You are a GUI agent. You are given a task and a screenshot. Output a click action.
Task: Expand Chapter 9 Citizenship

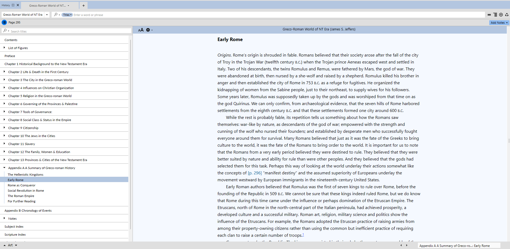[x=4, y=128]
